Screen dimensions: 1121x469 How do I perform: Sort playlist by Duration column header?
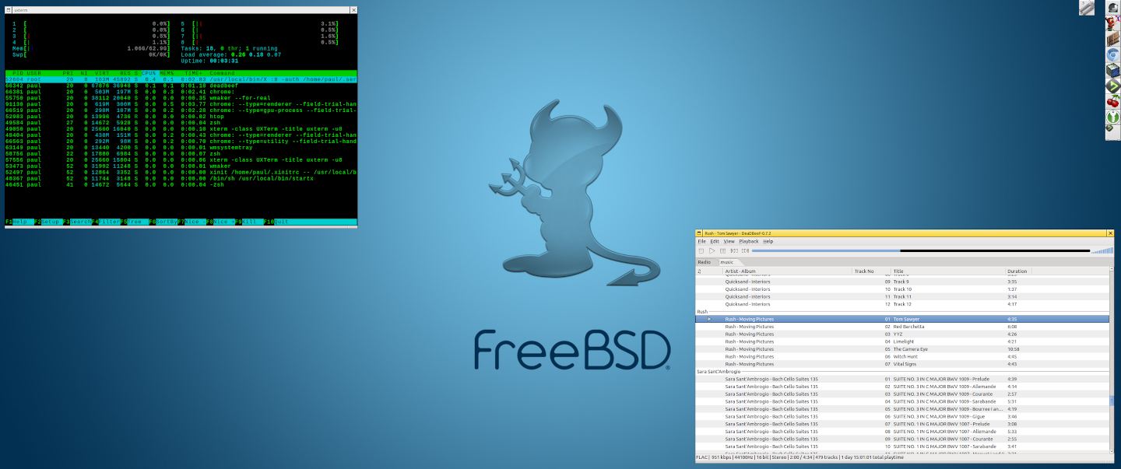coord(1017,271)
